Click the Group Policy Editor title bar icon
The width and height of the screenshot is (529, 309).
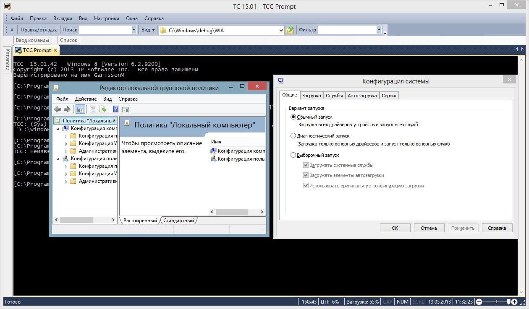click(x=56, y=88)
